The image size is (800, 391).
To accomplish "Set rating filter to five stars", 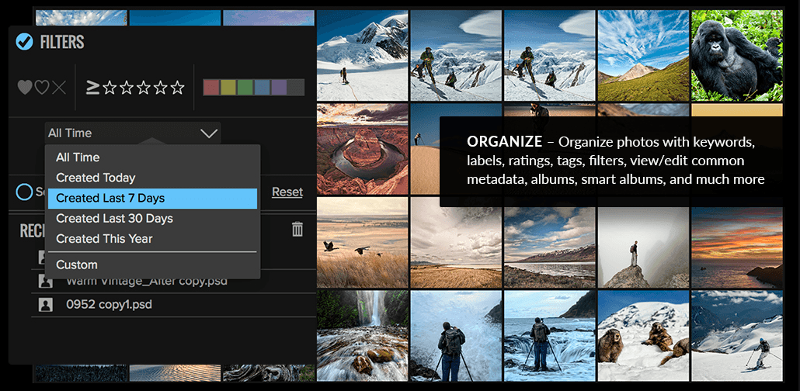I will [177, 88].
